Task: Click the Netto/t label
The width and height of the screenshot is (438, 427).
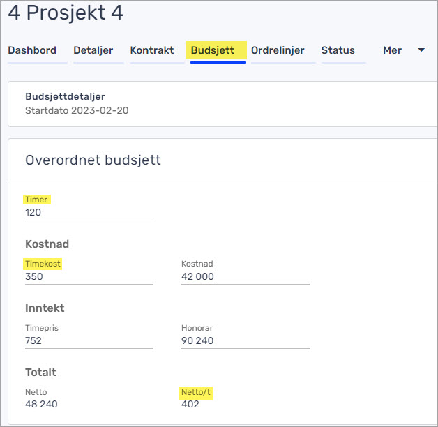Action: tap(196, 392)
